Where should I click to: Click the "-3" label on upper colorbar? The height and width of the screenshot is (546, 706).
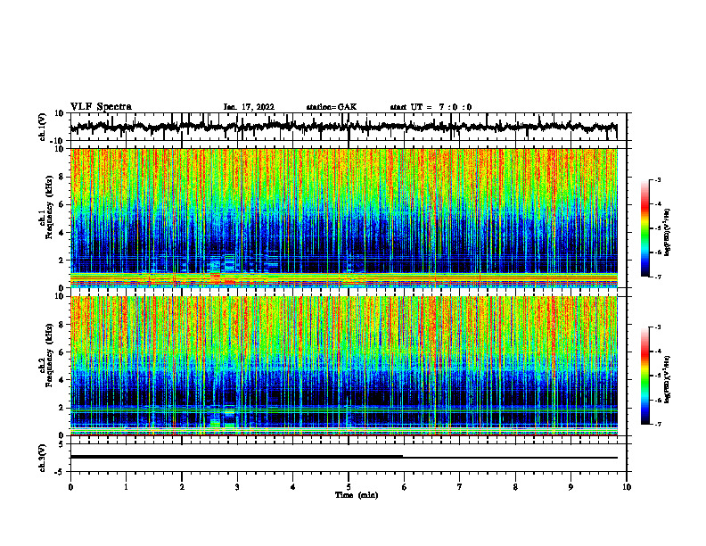(658, 180)
